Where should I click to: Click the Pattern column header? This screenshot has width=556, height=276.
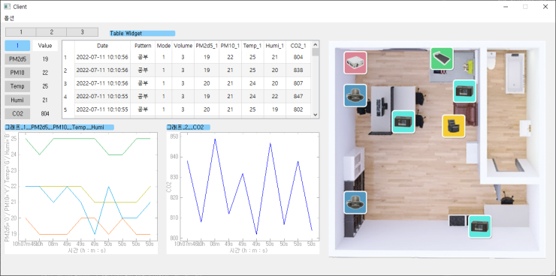(143, 46)
